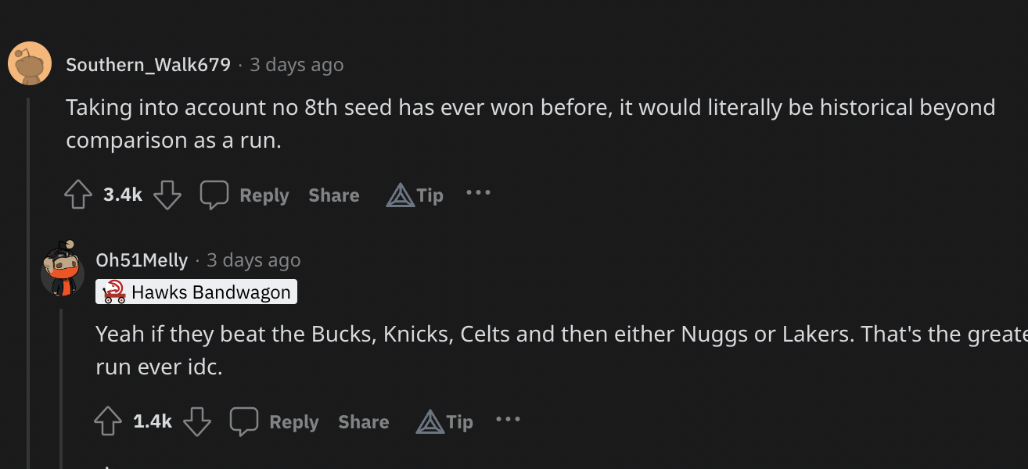Screen dimensions: 1028x469
Task: Upvote Oh51Melly's comment
Action: point(108,421)
